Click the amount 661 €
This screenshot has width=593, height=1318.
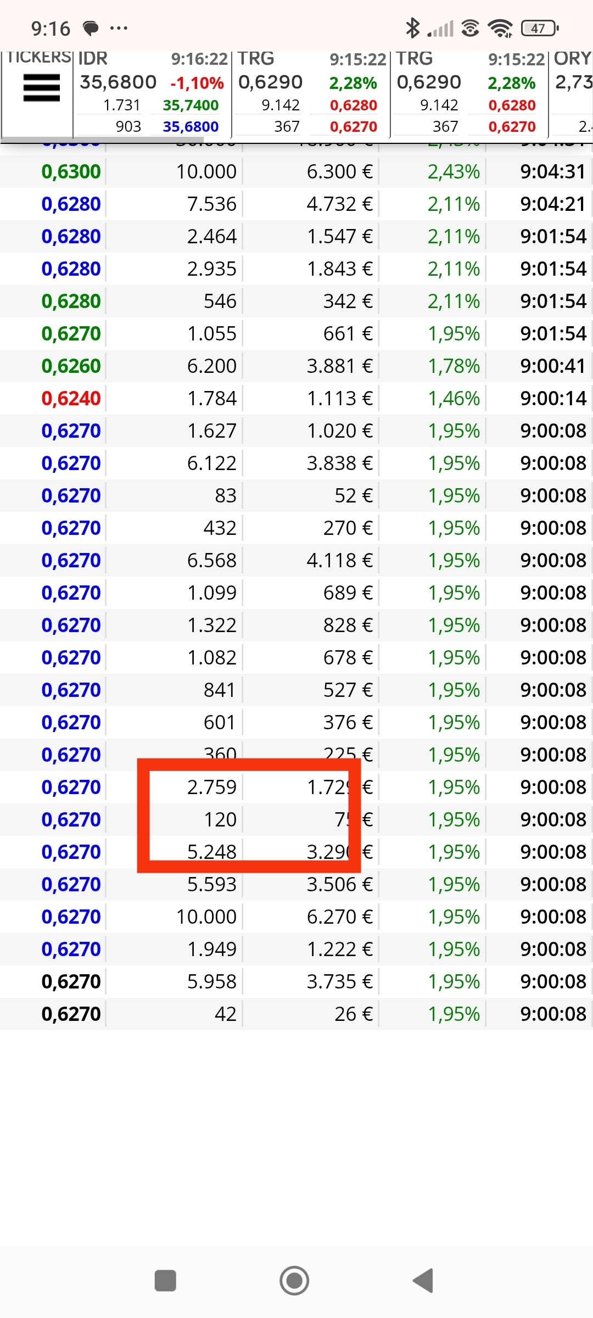pyautogui.click(x=348, y=334)
